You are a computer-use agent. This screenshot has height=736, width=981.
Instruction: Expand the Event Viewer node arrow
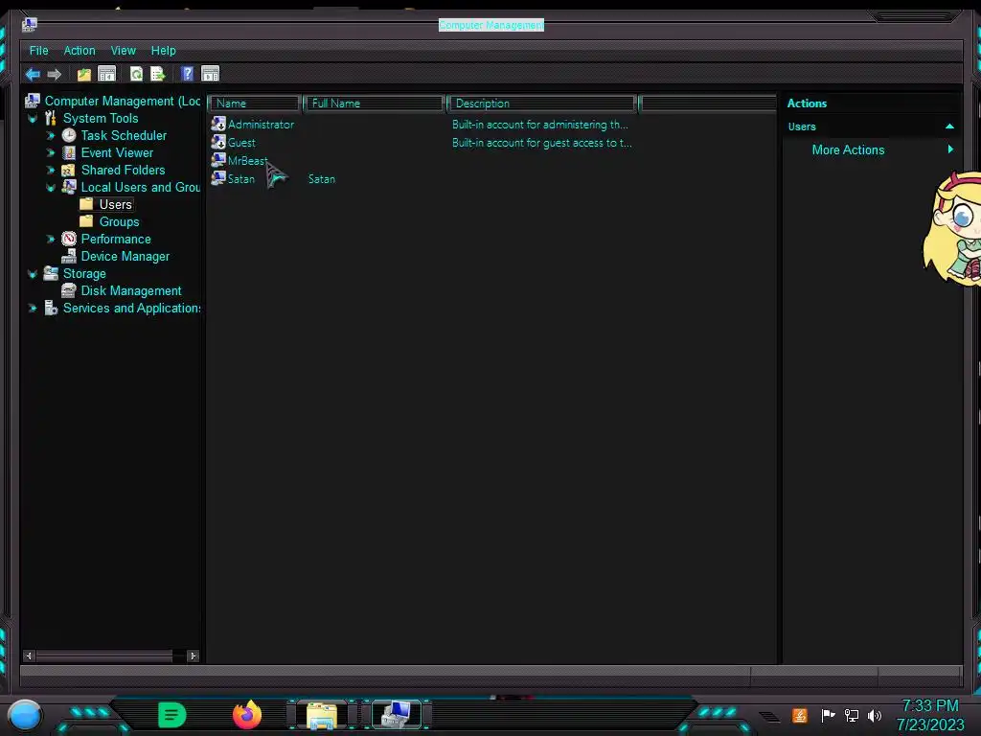51,152
